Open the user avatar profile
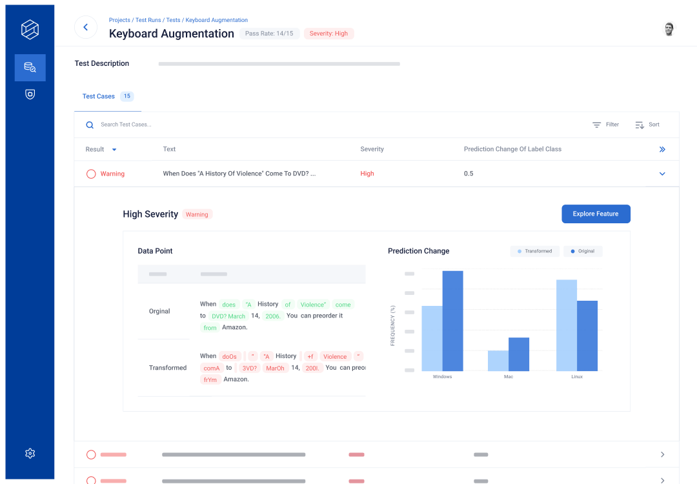The width and height of the screenshot is (697, 484). pos(669,29)
